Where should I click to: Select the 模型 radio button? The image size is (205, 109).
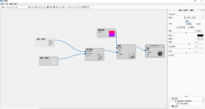pyautogui.click(x=187, y=24)
